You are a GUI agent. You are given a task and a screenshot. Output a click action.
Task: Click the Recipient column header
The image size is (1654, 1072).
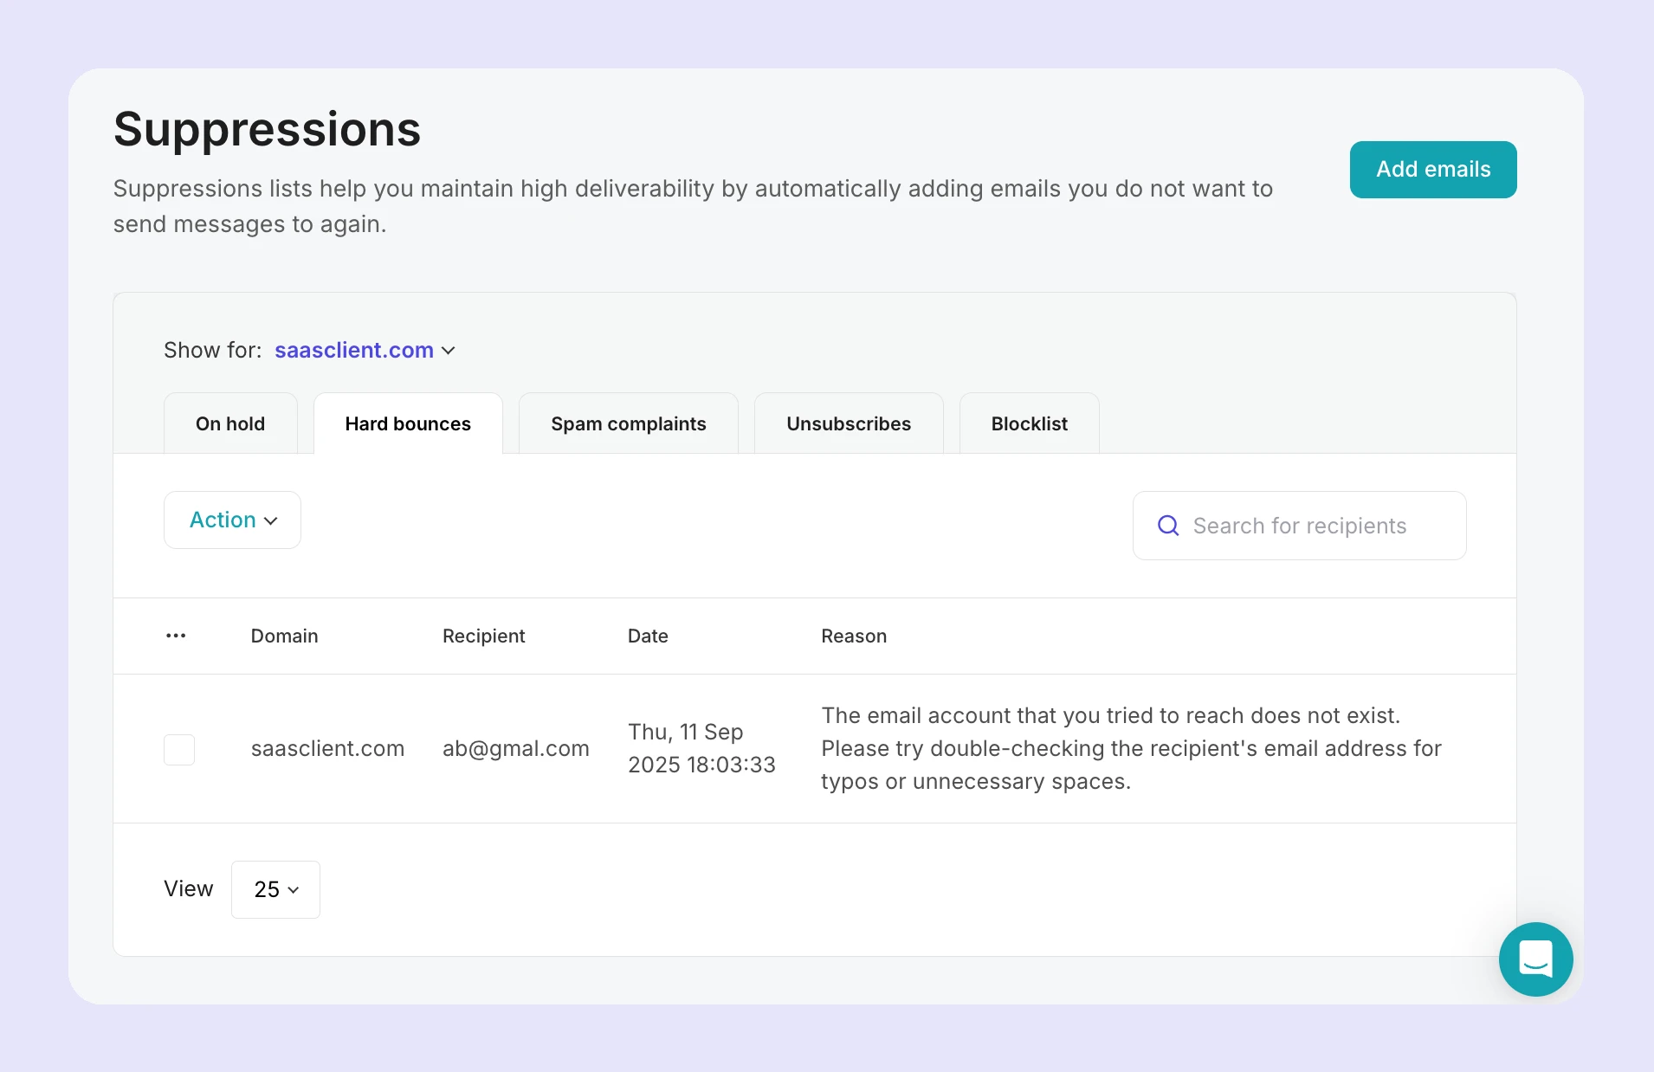pos(483,636)
